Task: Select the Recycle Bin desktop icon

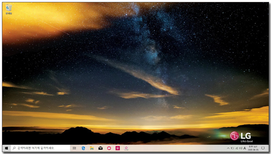Action: point(9,9)
